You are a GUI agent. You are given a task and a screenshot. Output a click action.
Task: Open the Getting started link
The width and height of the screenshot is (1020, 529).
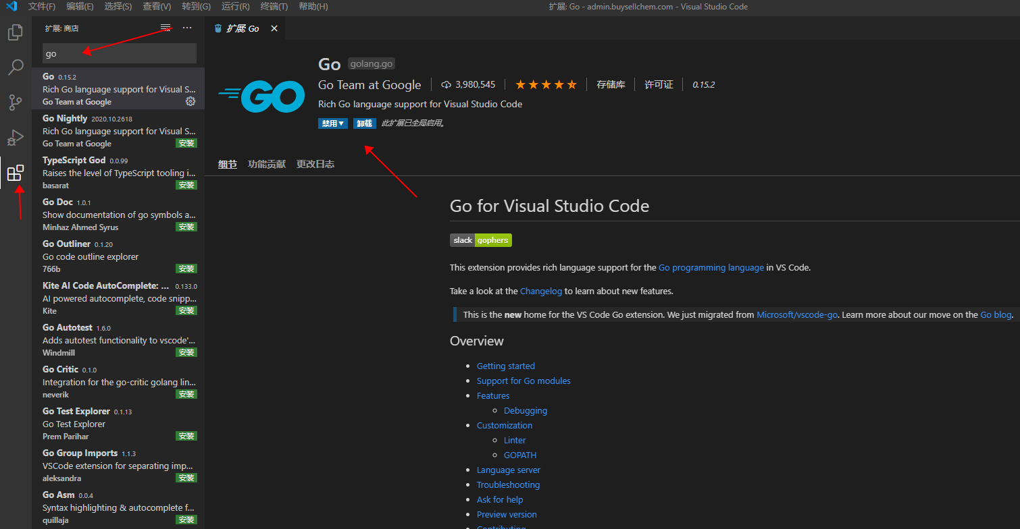pos(506,366)
